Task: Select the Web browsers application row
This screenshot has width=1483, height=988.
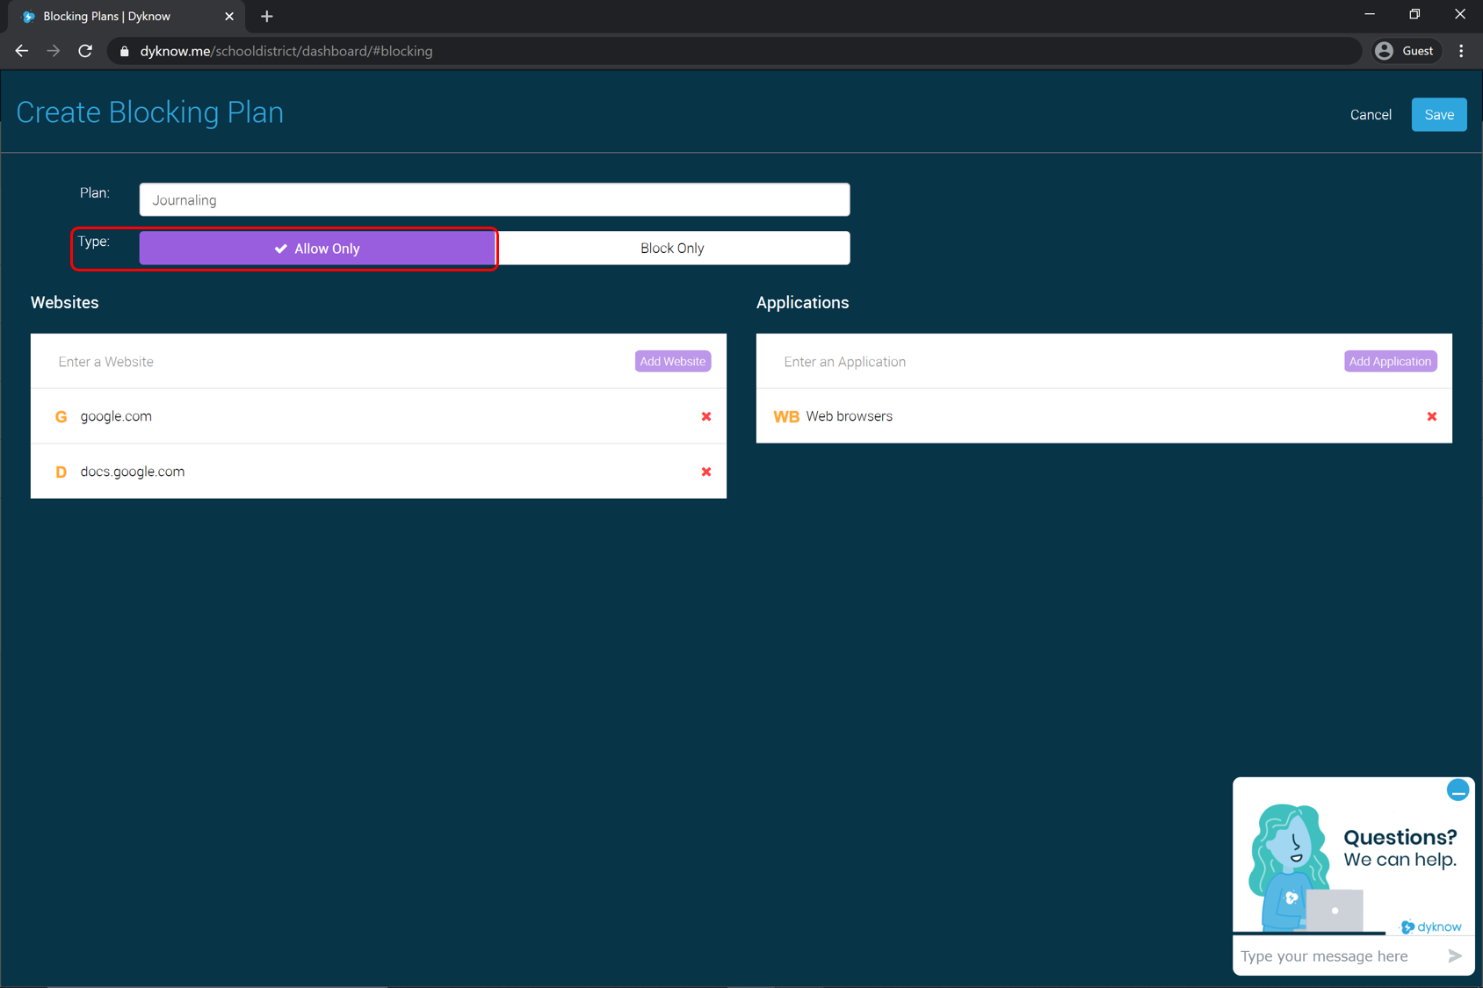Action: (x=1103, y=416)
